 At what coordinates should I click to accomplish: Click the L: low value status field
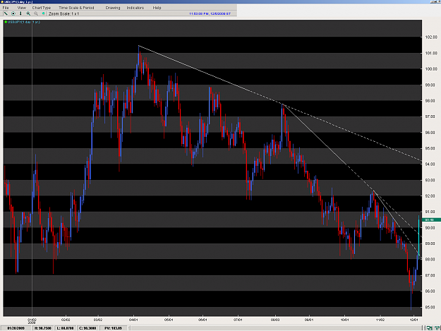coord(66,328)
